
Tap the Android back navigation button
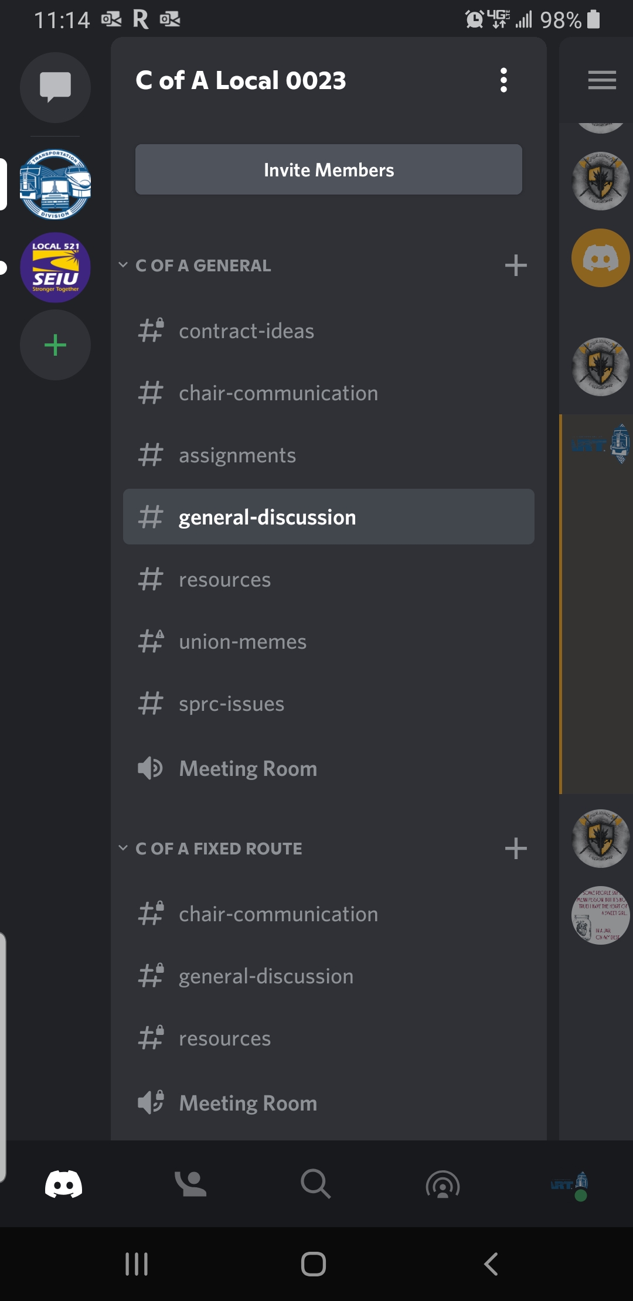491,1263
